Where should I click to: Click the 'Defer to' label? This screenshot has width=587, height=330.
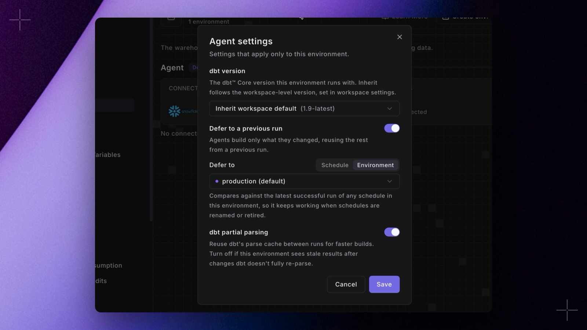pyautogui.click(x=222, y=165)
